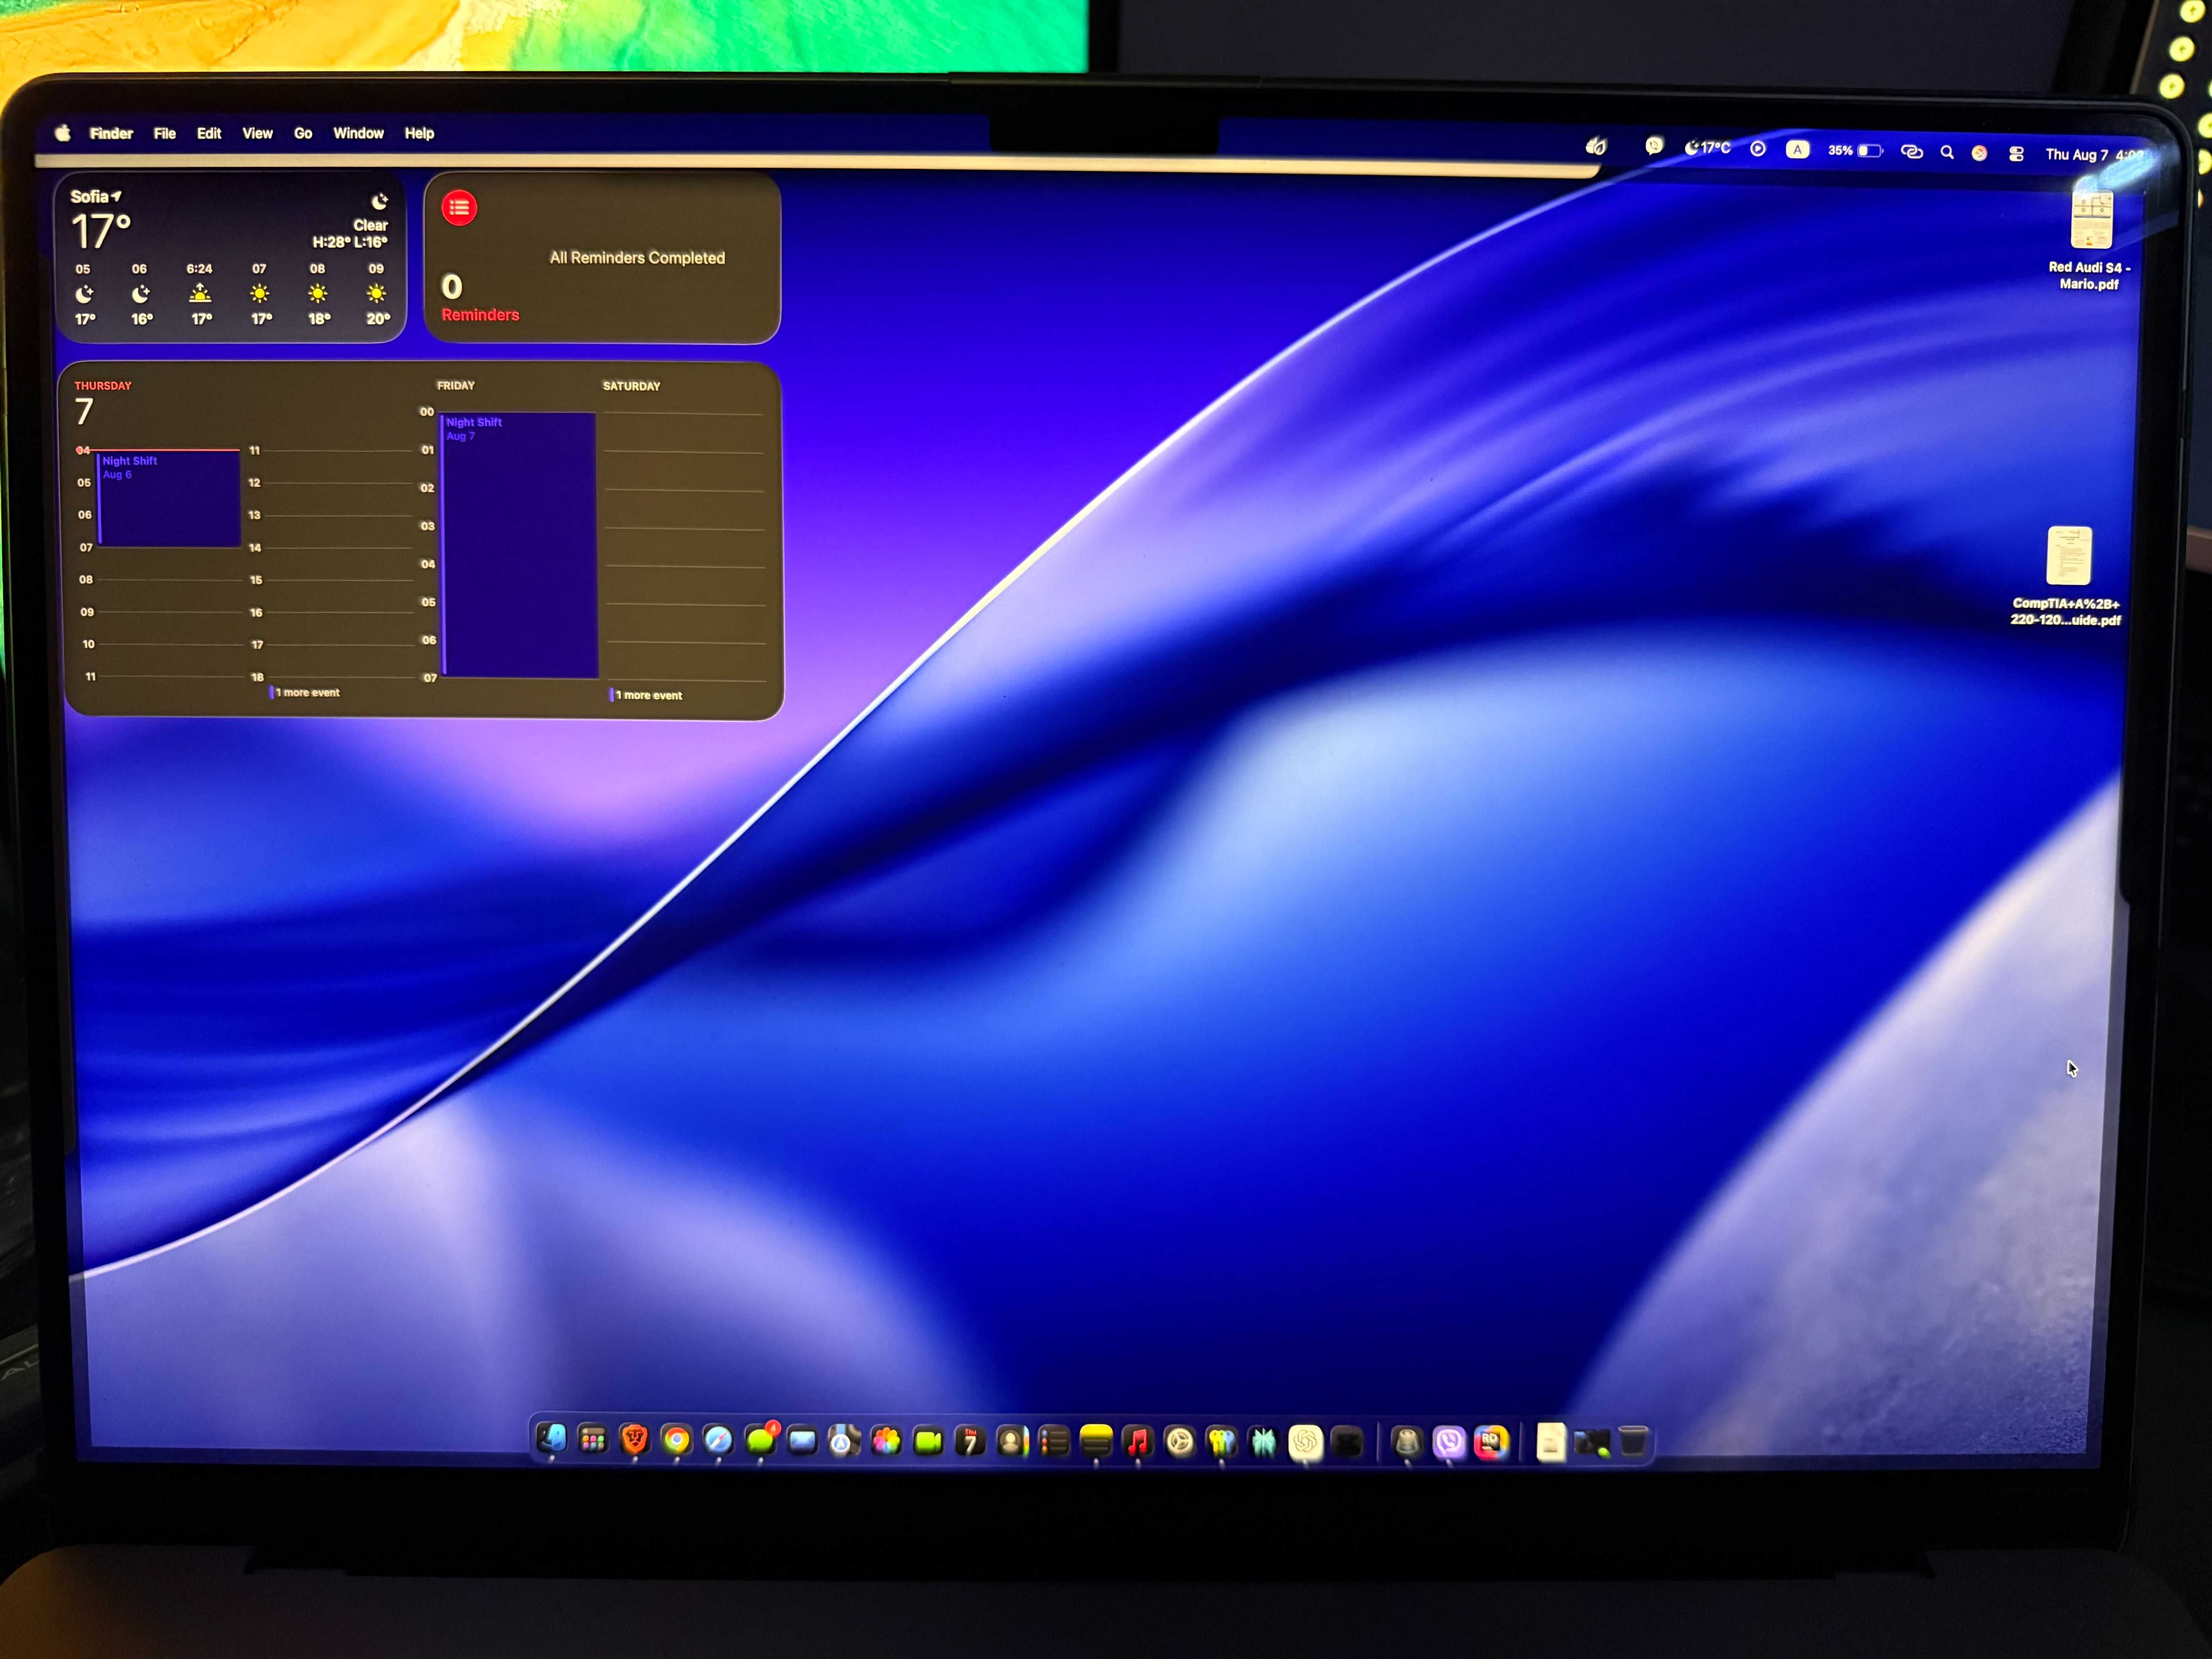
Task: Open the Help menu
Action: point(419,133)
